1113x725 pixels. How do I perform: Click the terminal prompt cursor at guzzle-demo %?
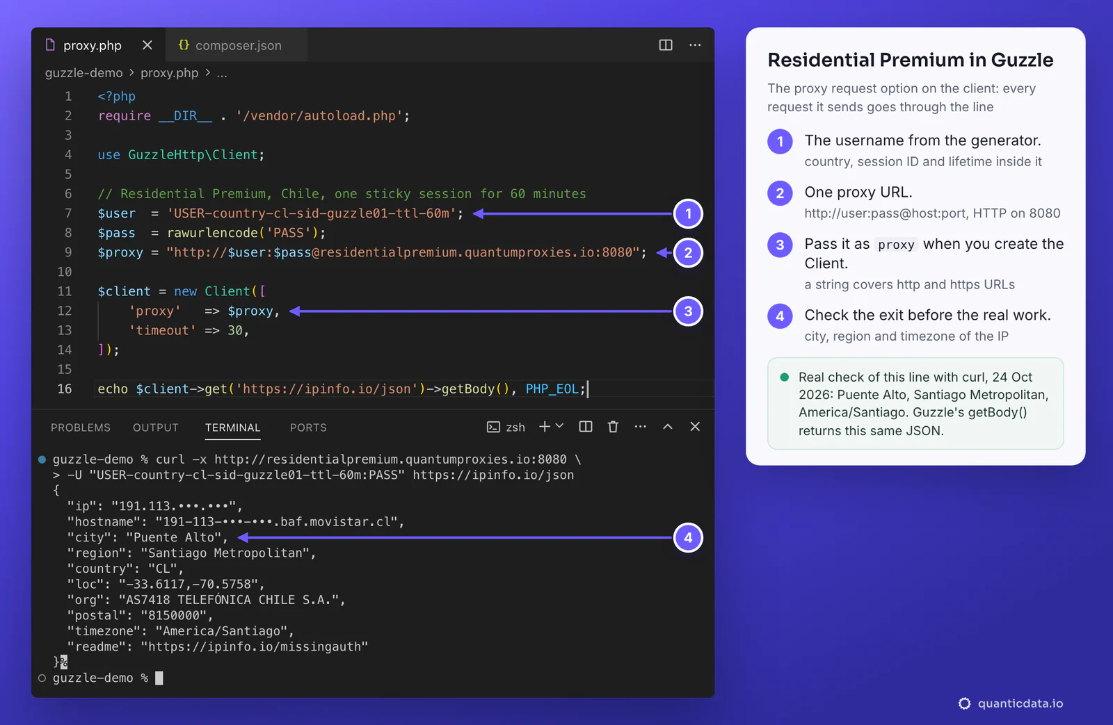point(159,678)
